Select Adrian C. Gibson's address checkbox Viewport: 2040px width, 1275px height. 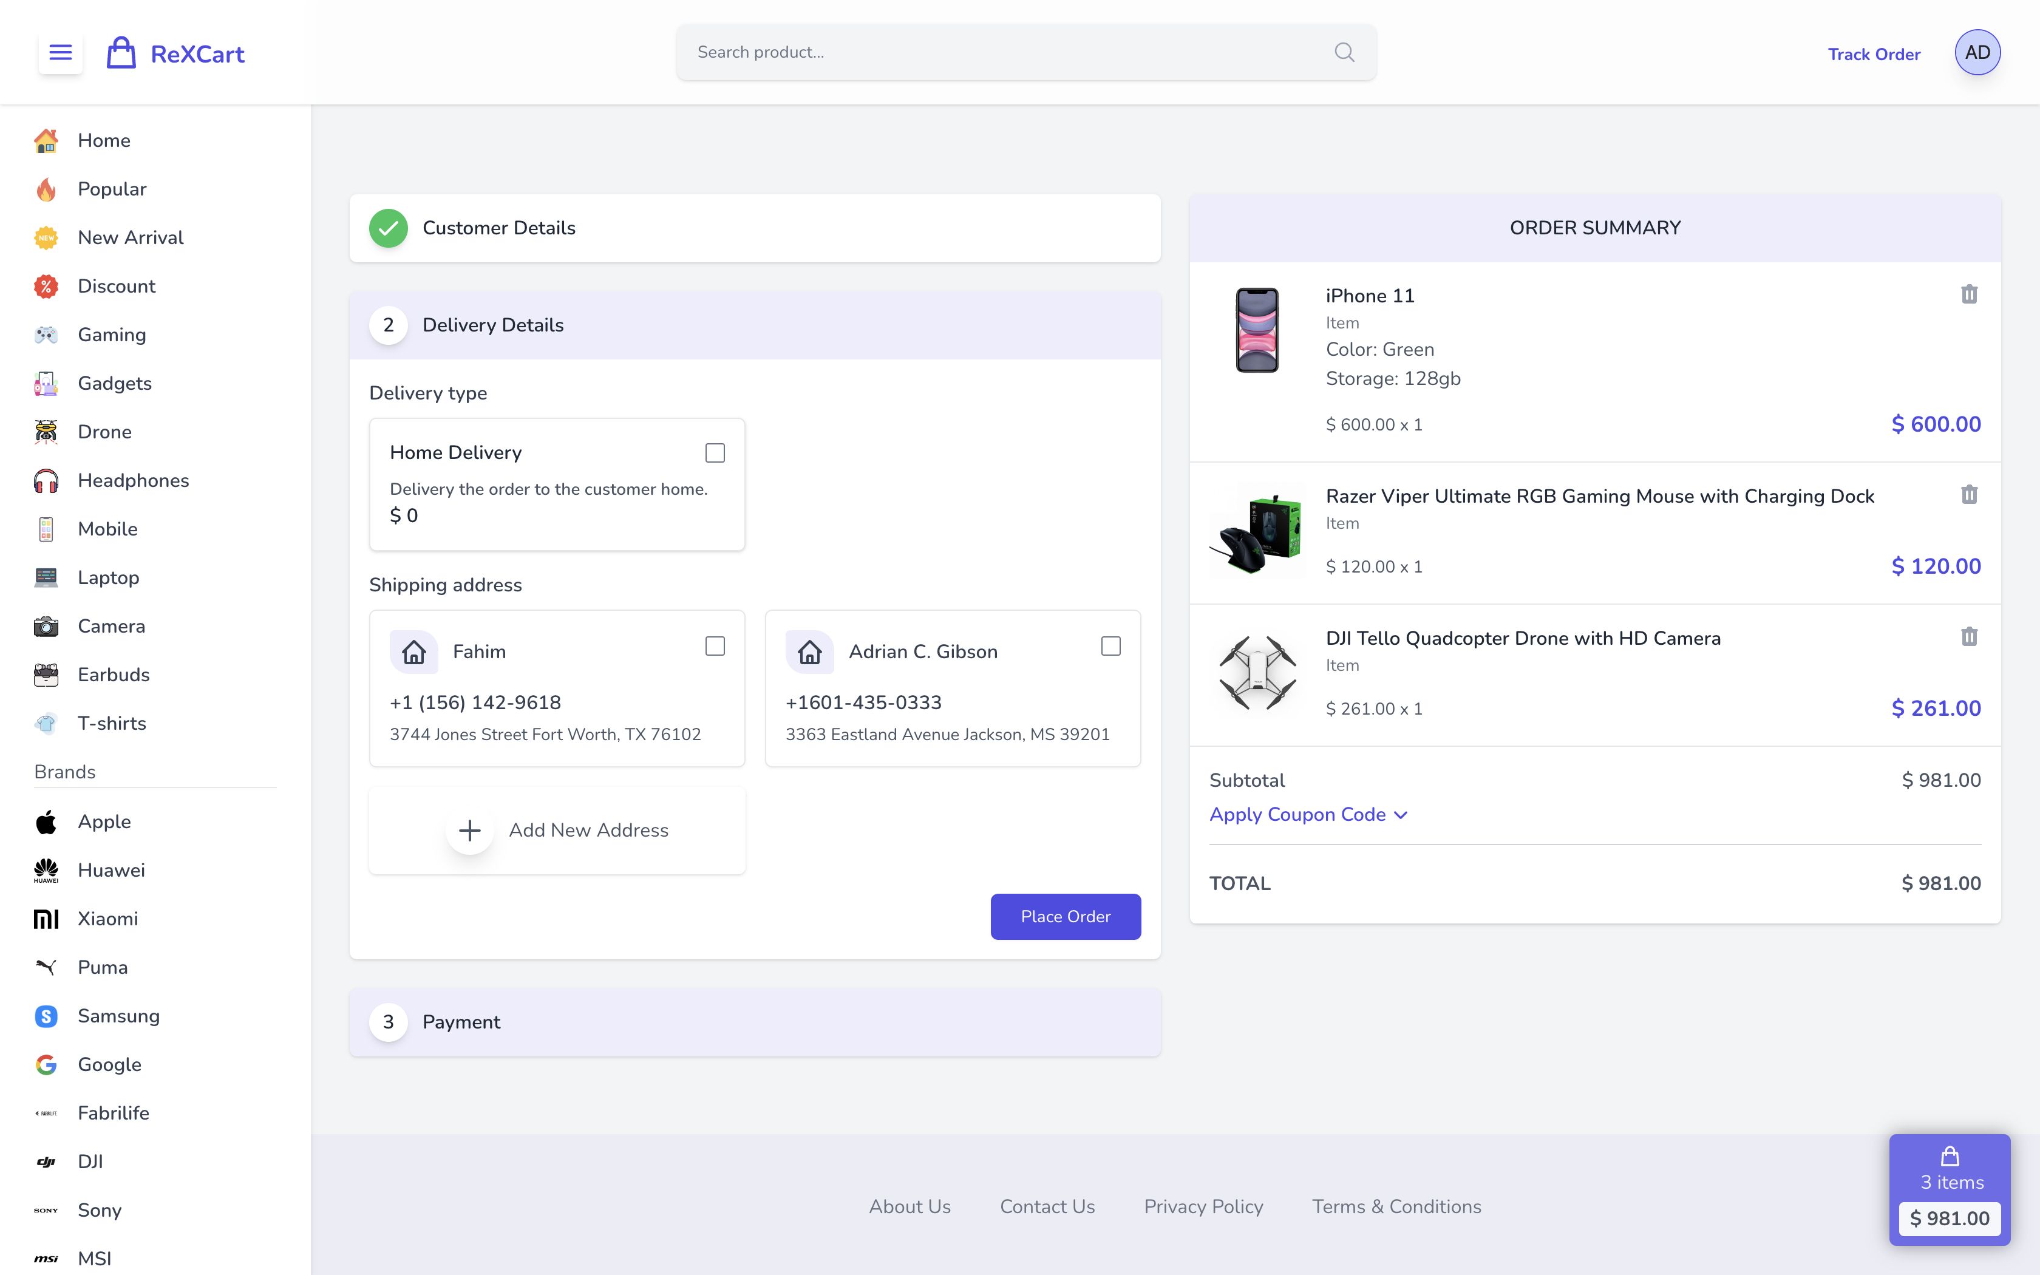(x=1111, y=646)
